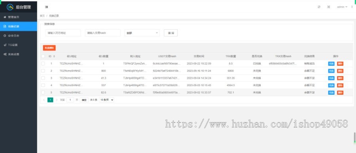Click the 交易时间 column header
This screenshot has width=356, height=153.
coord(199,56)
